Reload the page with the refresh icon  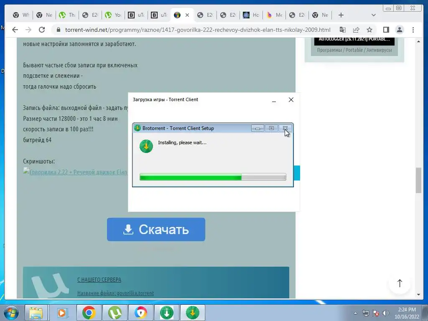point(42,30)
